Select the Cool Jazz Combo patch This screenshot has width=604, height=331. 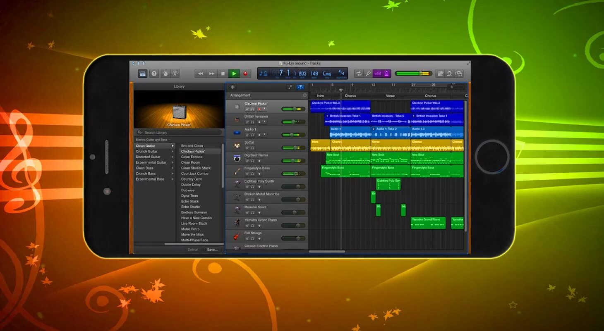coord(195,174)
